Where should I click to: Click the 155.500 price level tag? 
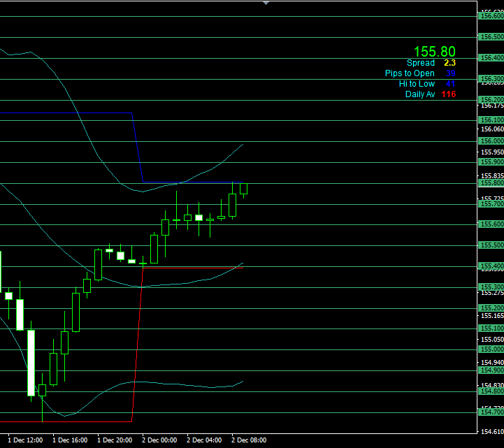(491, 245)
